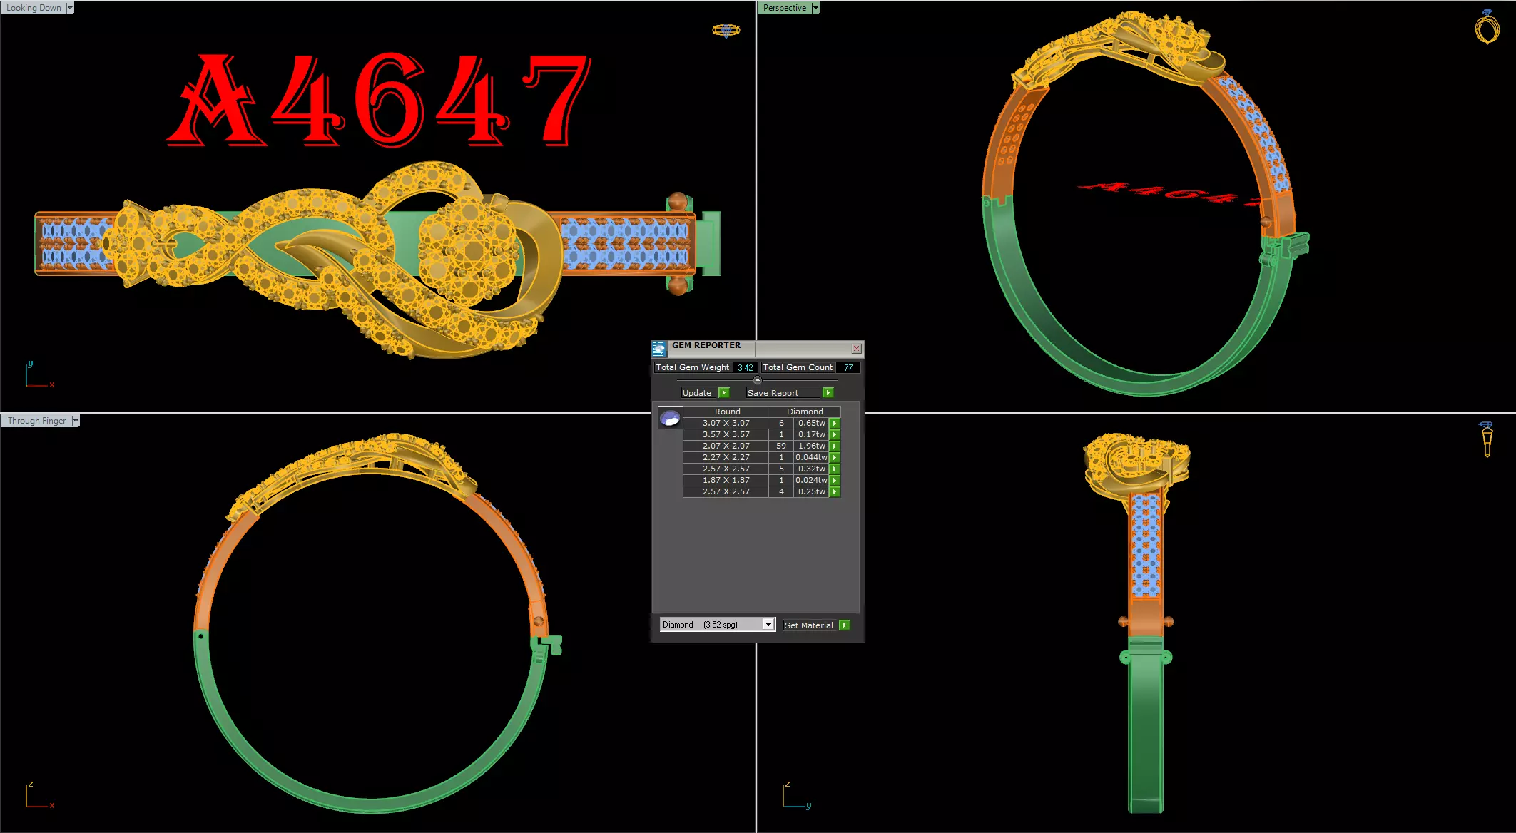
Task: Open the Perspective viewport dropdown arrow
Action: click(815, 8)
